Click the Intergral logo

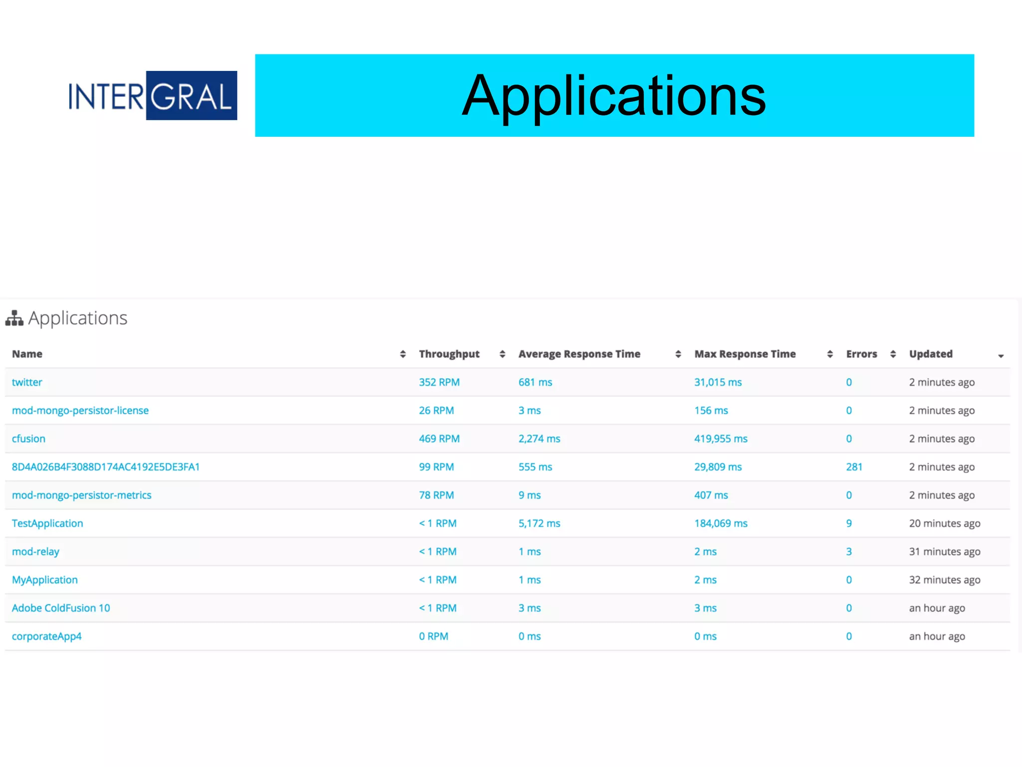click(153, 95)
